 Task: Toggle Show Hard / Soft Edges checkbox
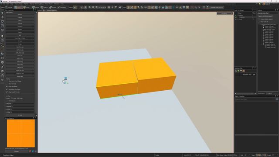click(7, 81)
